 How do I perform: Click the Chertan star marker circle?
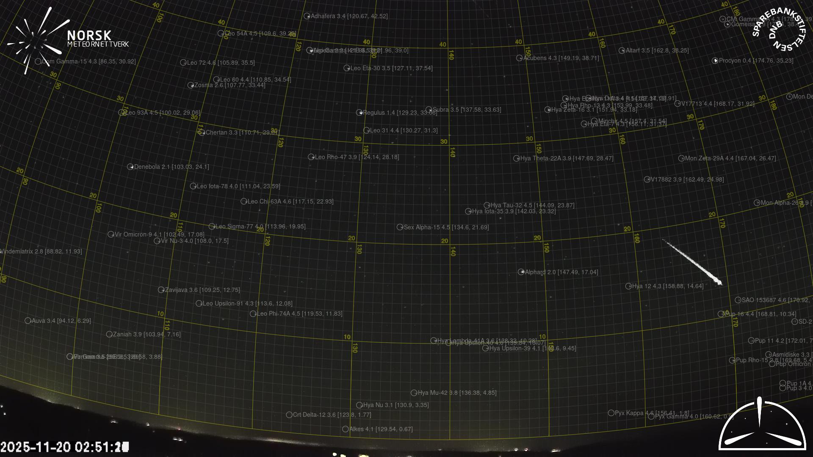tap(202, 132)
